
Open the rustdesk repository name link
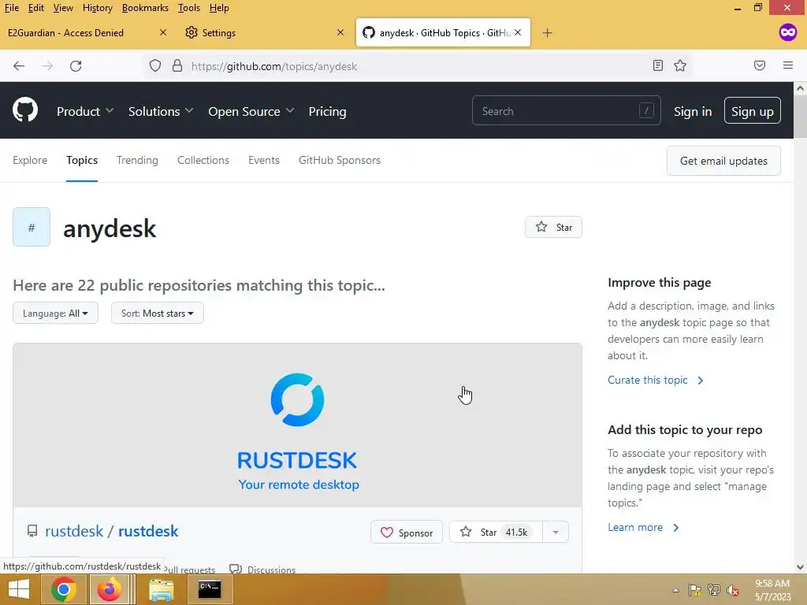(148, 531)
